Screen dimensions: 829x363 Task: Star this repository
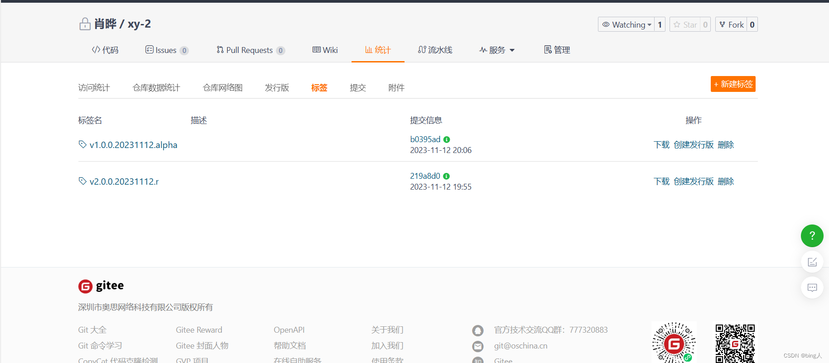coord(685,24)
